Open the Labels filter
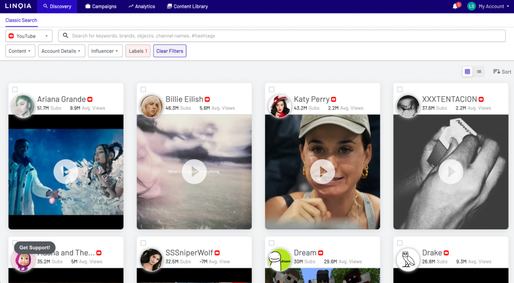 tap(138, 51)
